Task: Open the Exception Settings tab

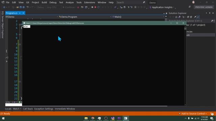Action: (x=44, y=109)
